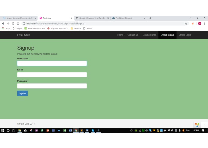Click the © Fetal Care 2018 footer text
The image size is (208, 148).
[26, 124]
